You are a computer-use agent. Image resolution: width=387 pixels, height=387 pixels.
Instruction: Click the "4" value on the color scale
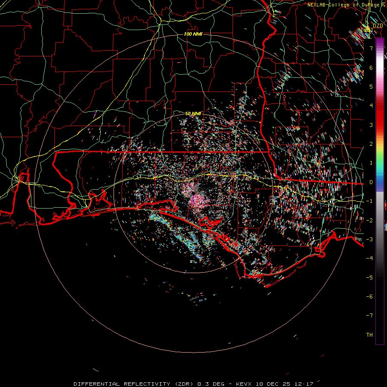pos(371,106)
